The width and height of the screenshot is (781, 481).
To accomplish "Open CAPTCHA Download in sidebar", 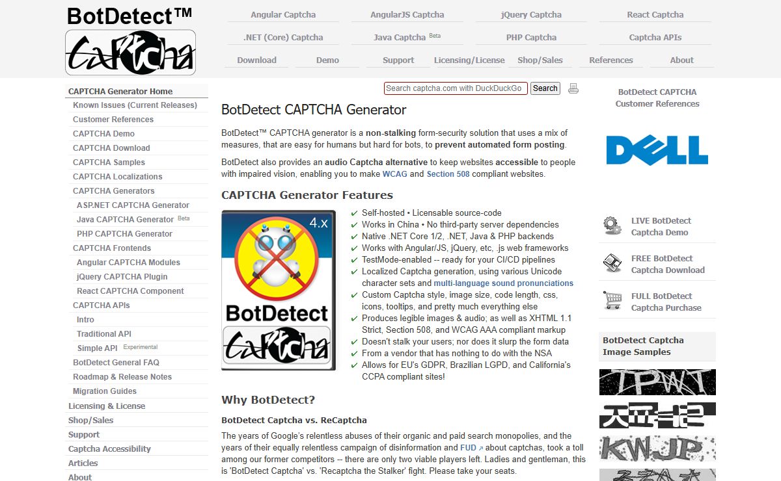I will coord(111,148).
